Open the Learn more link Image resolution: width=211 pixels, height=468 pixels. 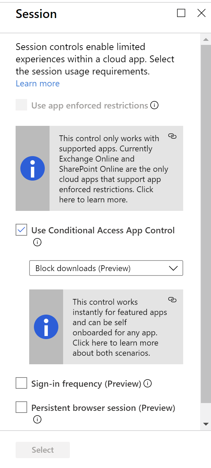[38, 83]
